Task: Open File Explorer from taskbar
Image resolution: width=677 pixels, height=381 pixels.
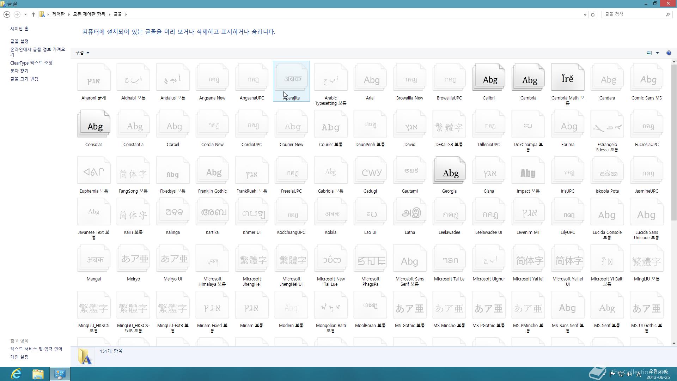Action: click(38, 374)
